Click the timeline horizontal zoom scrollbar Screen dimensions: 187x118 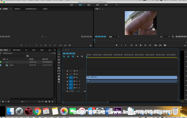click(x=86, y=102)
